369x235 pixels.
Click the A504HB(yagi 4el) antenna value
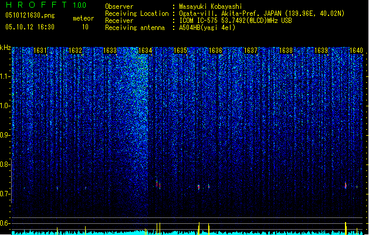coord(207,28)
